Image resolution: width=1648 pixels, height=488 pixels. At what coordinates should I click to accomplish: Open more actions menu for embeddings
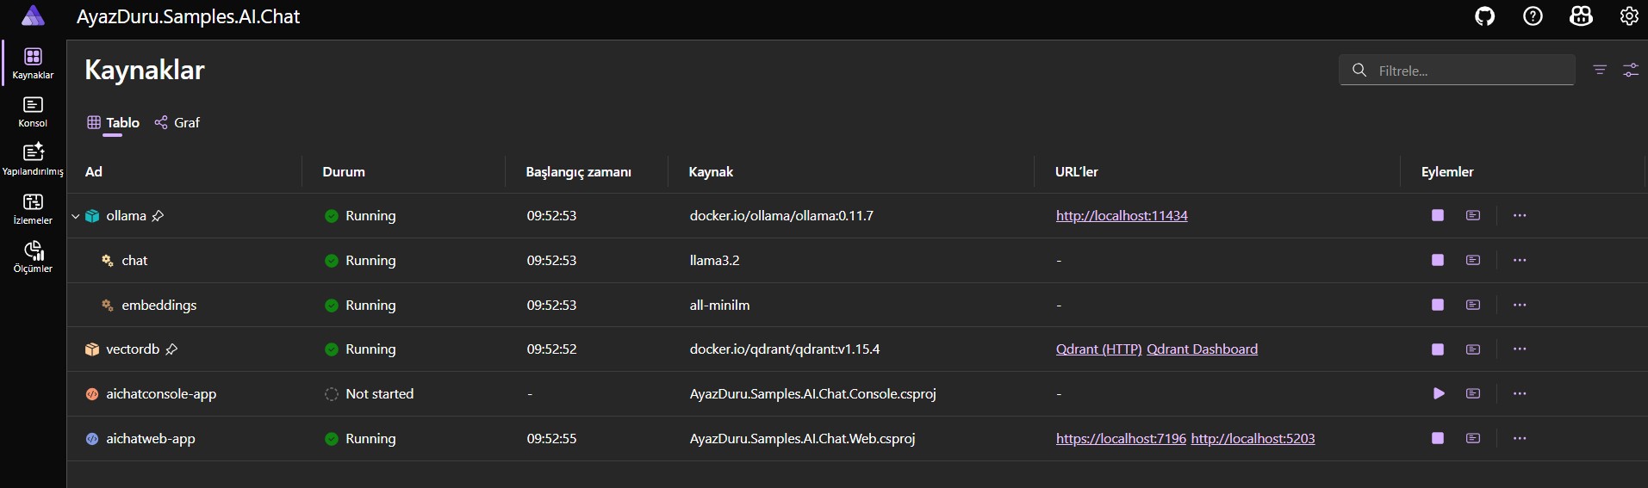point(1520,305)
